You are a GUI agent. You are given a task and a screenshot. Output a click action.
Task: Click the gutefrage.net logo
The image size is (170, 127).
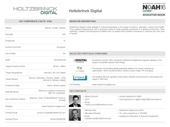tap(80, 78)
